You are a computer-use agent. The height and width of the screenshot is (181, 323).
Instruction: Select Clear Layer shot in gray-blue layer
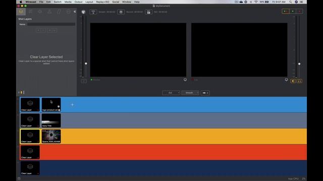[x=30, y=121]
